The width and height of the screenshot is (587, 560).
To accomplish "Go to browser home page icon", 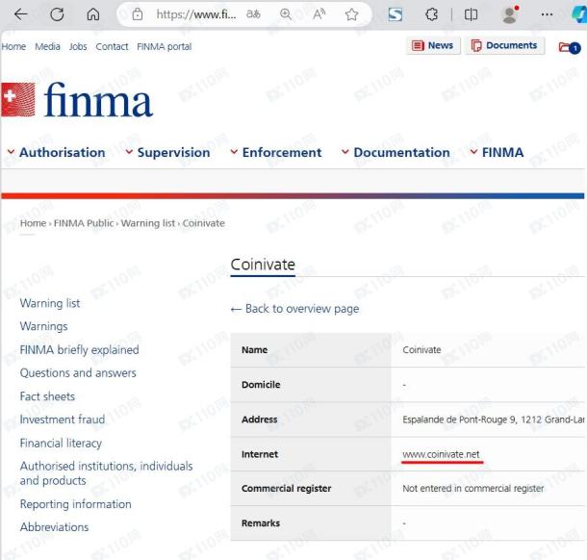I will click(92, 14).
